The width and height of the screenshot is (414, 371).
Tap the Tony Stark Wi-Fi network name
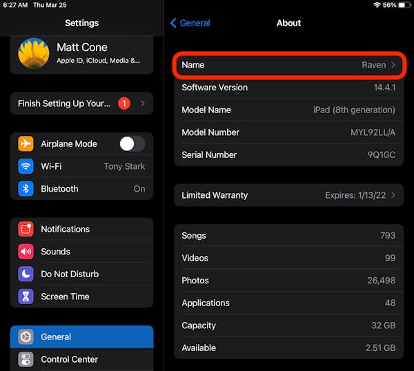coord(124,166)
